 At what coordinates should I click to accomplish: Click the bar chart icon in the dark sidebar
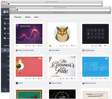tap(5, 33)
